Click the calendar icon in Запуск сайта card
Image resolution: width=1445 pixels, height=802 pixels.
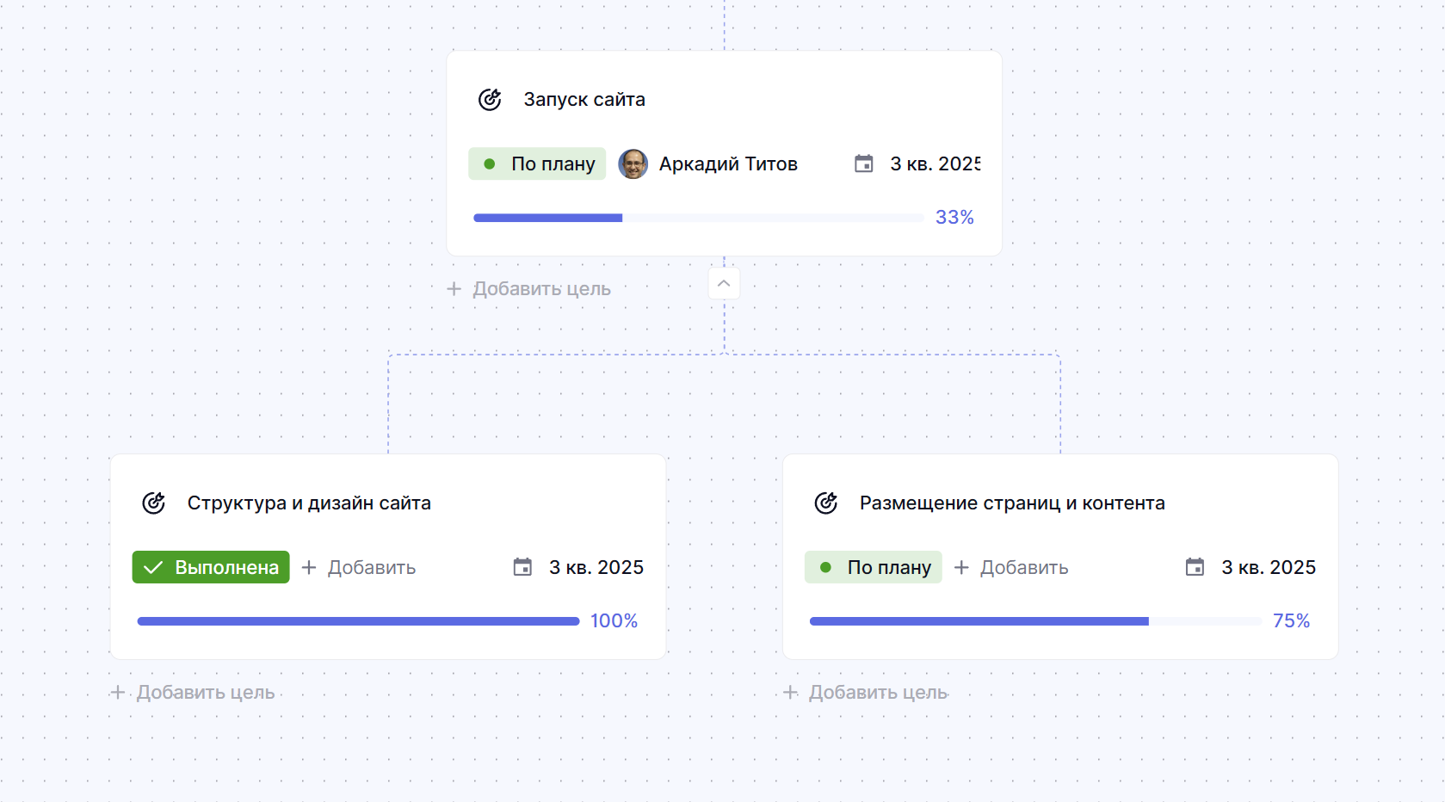click(x=863, y=163)
